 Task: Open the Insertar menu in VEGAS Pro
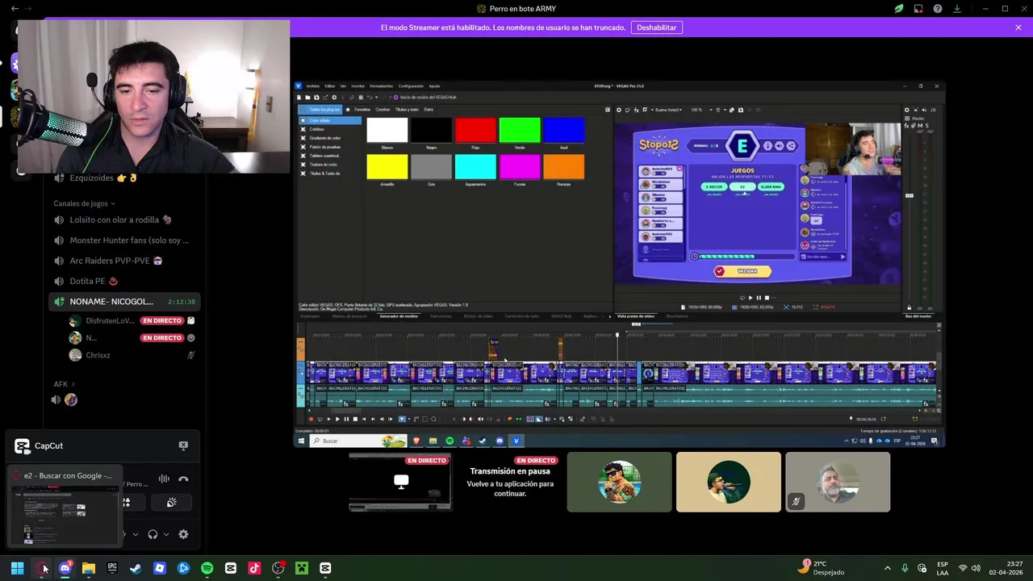pos(358,86)
